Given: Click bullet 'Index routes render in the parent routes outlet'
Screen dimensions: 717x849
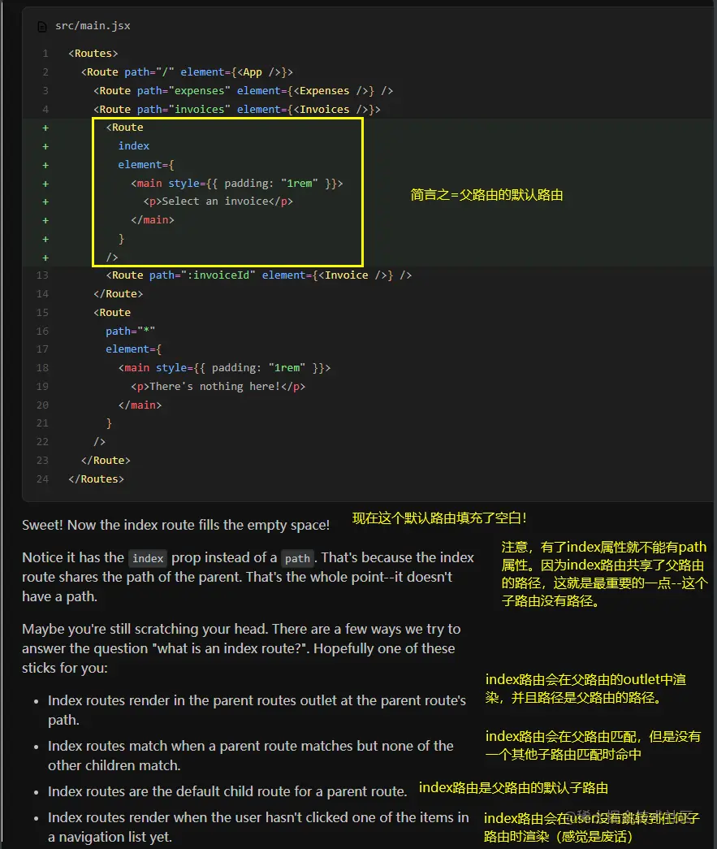Looking at the screenshot, I should (257, 710).
